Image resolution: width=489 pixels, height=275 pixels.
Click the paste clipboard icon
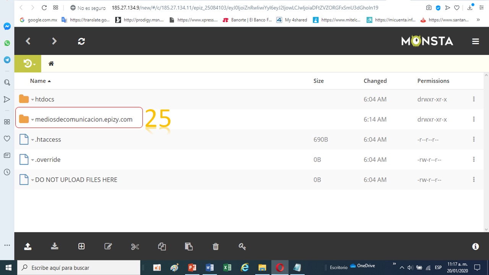189,246
